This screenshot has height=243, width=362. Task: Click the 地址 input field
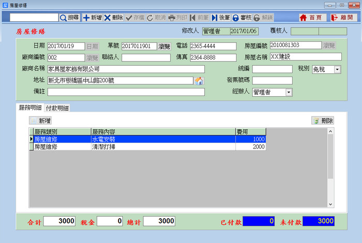click(x=120, y=81)
